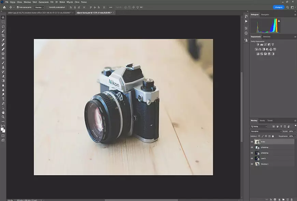Screen dimensions: 297x201
Task: Open the Info panel icon
Action: 246,33
